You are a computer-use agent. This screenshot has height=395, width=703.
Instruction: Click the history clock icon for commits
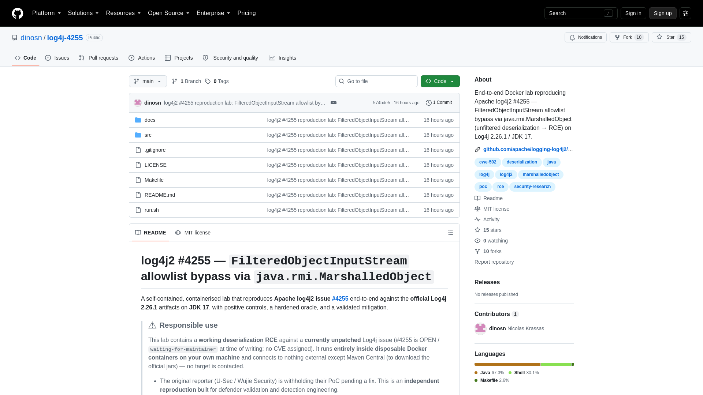[429, 103]
